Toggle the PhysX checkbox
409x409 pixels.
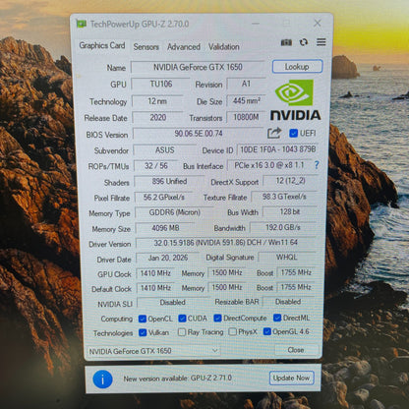(232, 331)
